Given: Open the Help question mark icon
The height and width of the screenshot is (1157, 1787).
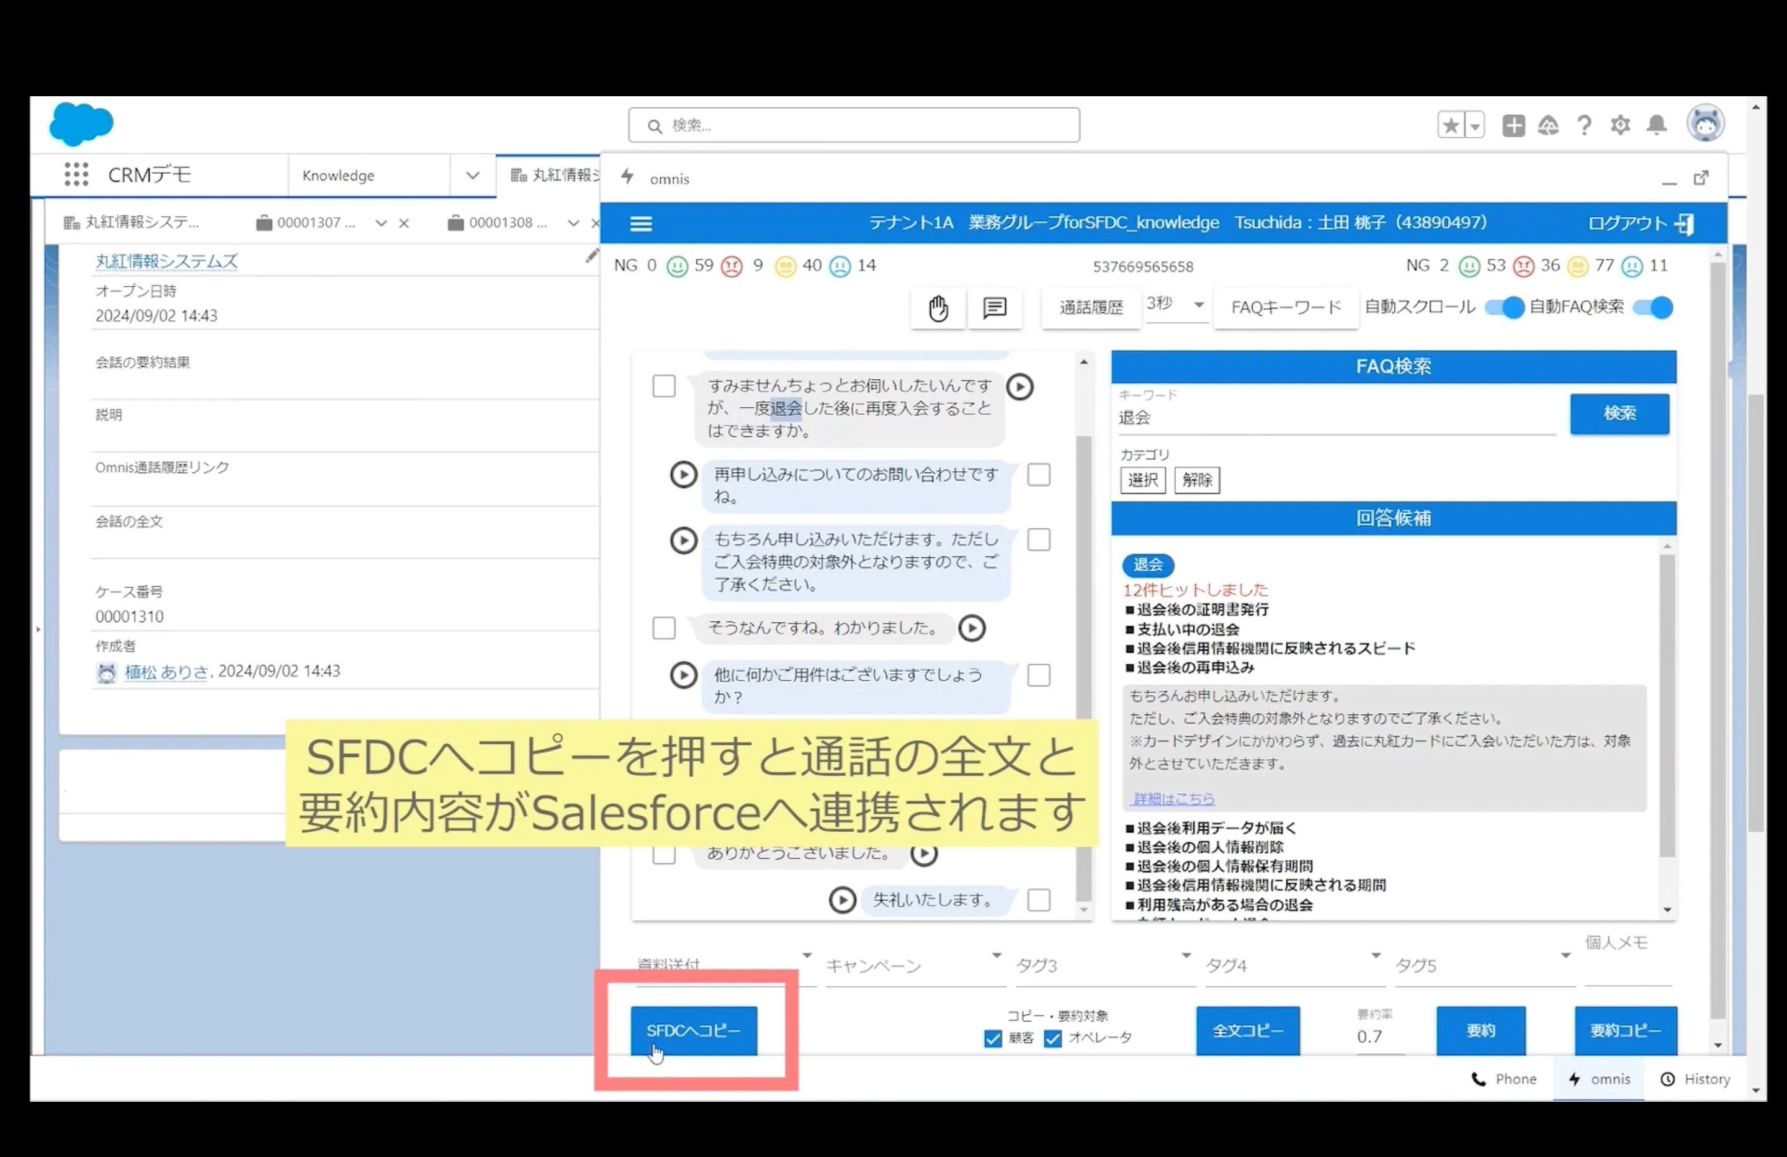Looking at the screenshot, I should point(1584,125).
